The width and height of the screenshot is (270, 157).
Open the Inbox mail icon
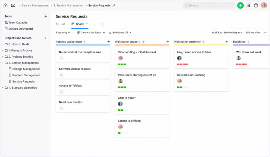(x=13, y=5)
